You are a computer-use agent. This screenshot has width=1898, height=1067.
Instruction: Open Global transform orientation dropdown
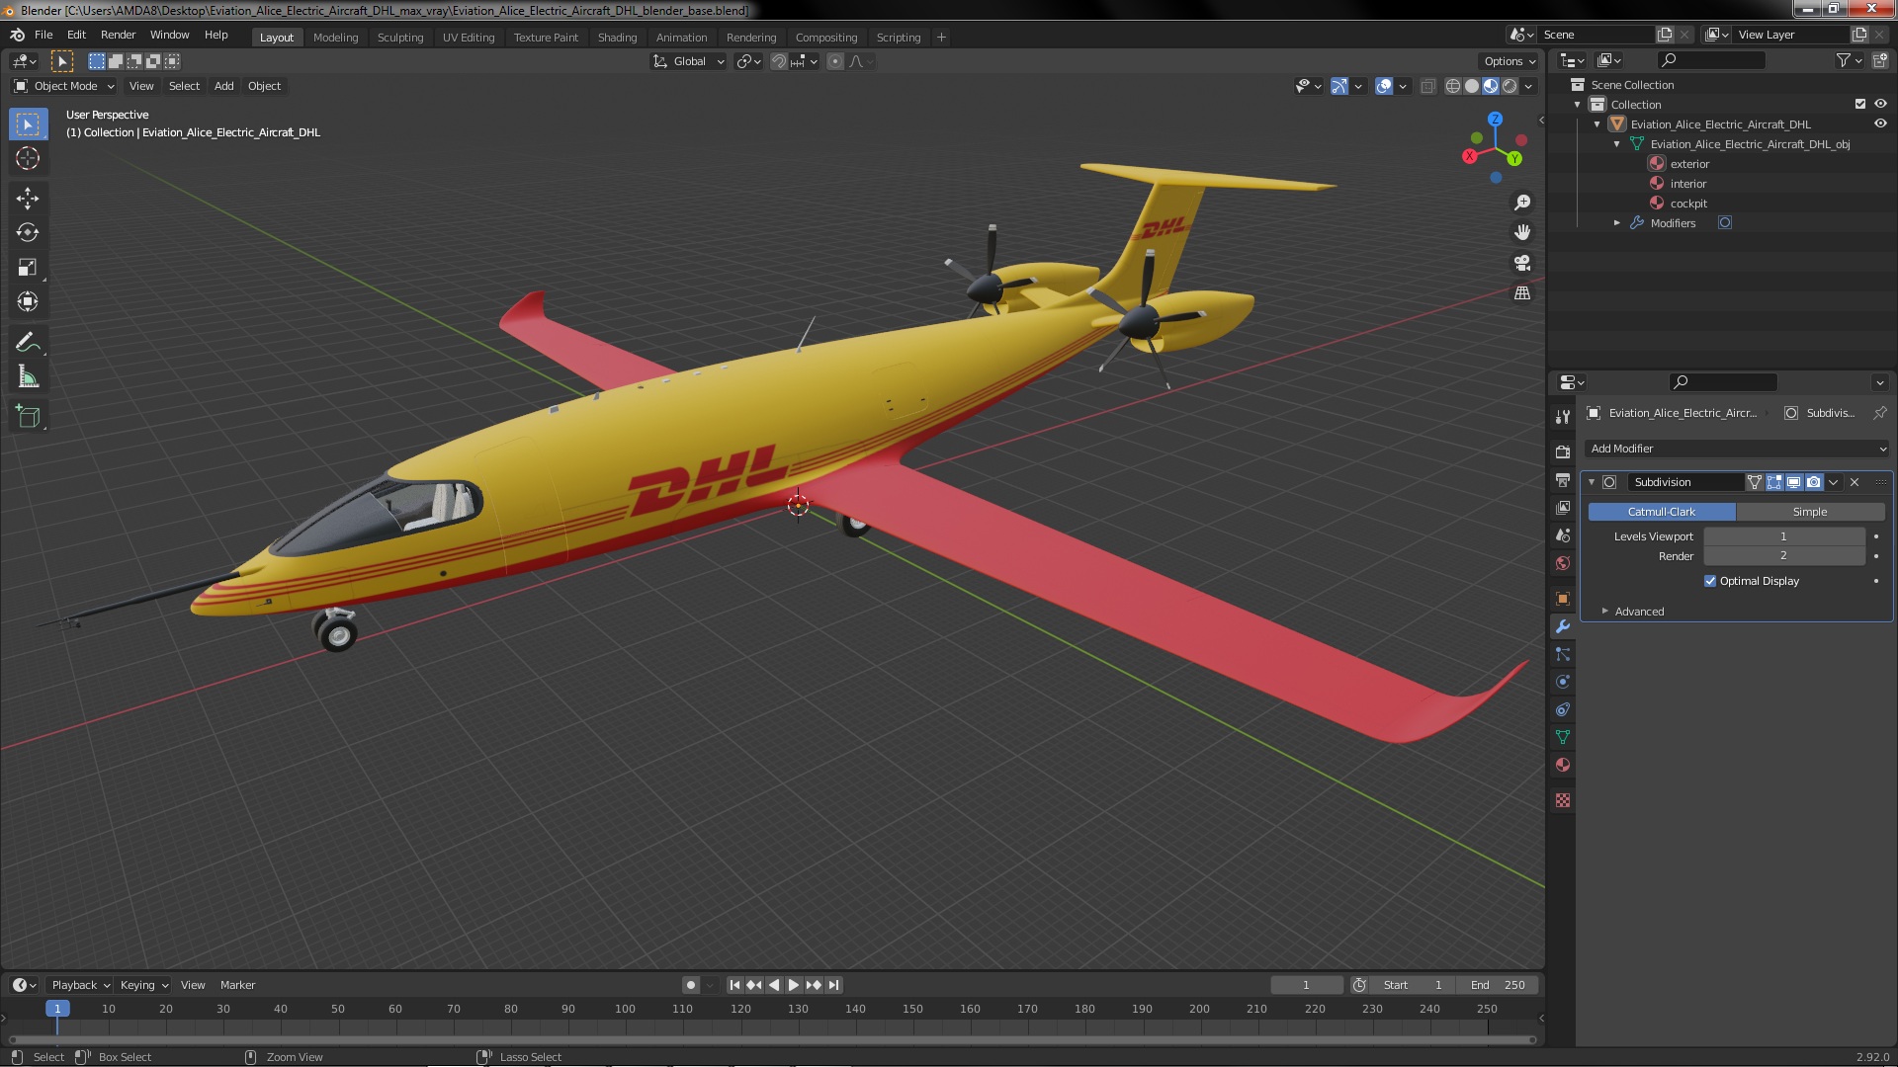click(x=689, y=61)
